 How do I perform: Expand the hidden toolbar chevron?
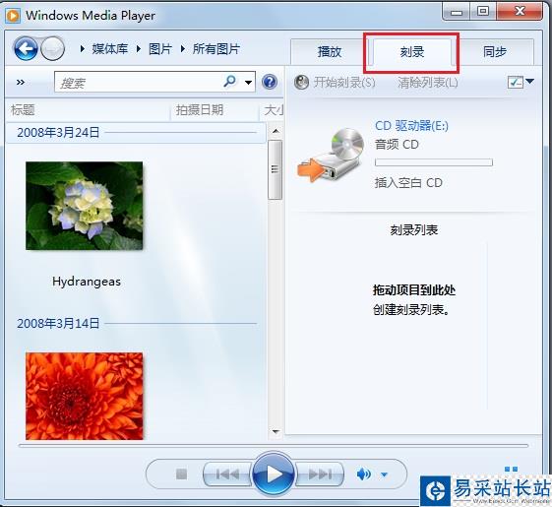coord(21,82)
